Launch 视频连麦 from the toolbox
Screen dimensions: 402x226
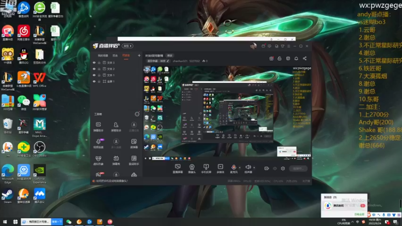[x=98, y=144]
